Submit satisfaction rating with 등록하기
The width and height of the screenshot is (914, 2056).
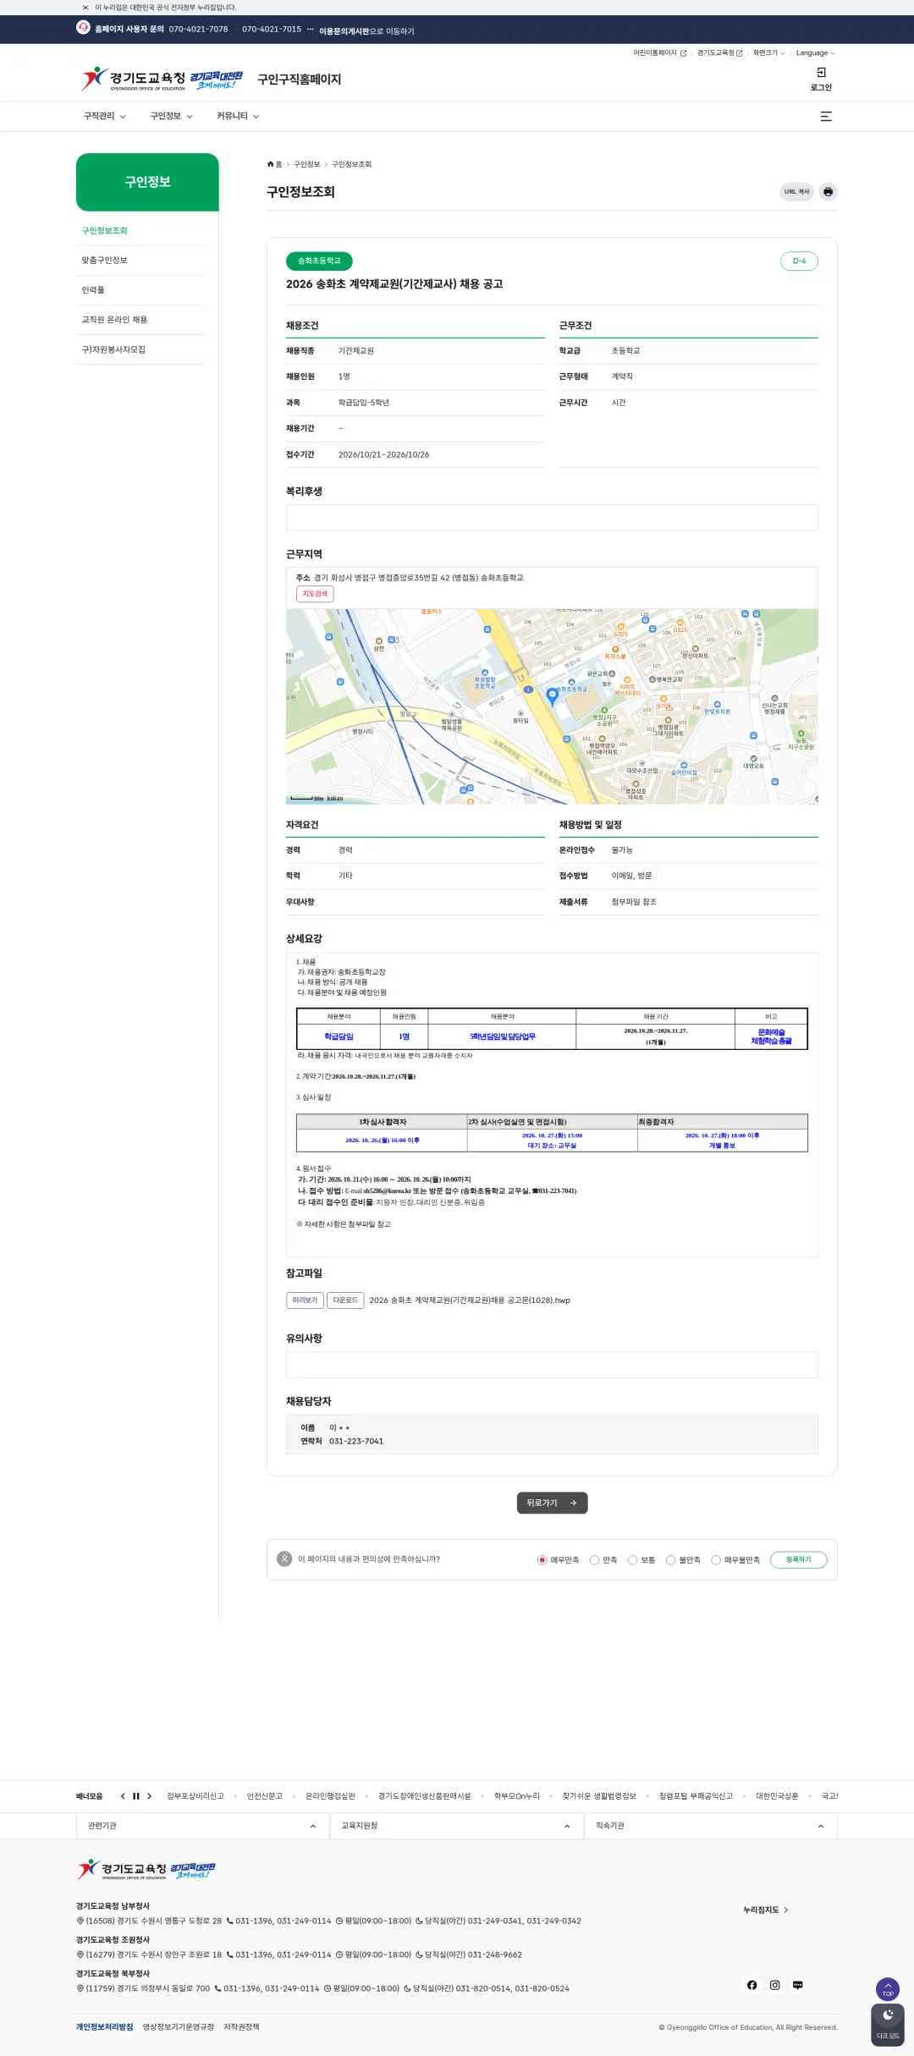(798, 1560)
